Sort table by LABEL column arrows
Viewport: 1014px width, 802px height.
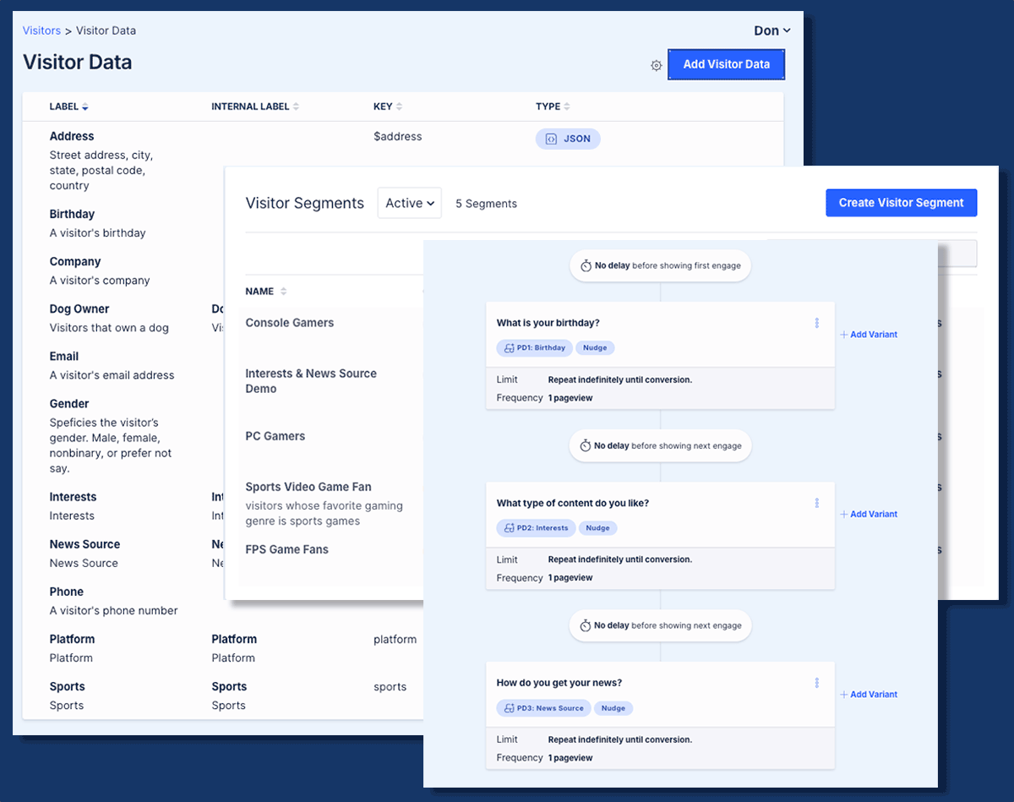tap(84, 106)
